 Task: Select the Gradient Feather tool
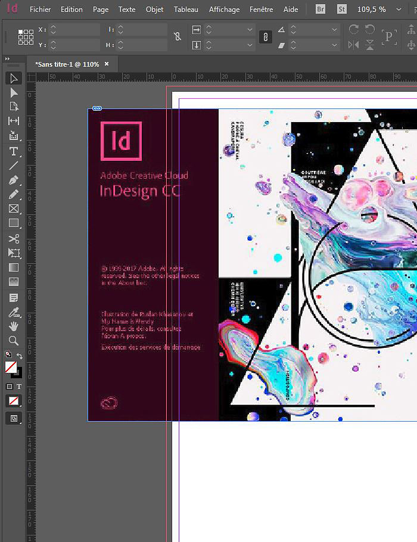pyautogui.click(x=14, y=282)
